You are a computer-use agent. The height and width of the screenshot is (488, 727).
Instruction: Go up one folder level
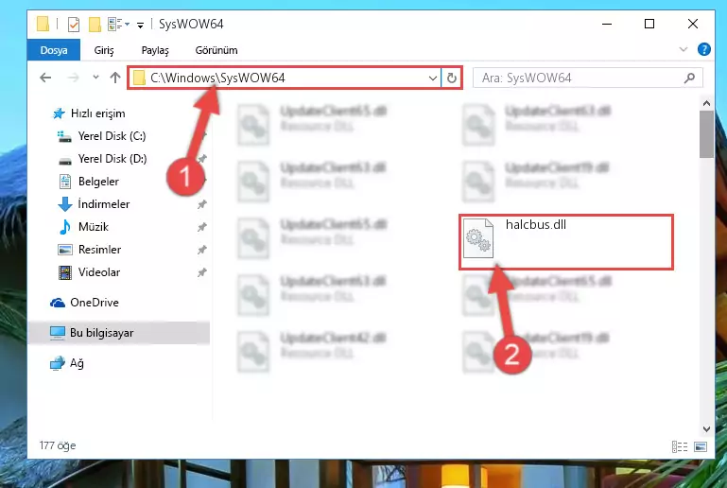point(115,78)
